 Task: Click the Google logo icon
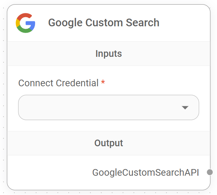click(x=26, y=23)
